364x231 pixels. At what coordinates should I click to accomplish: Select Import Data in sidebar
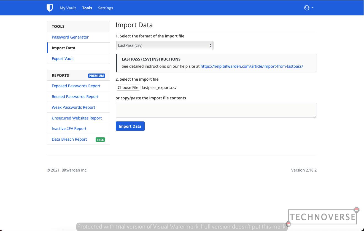(x=79, y=48)
